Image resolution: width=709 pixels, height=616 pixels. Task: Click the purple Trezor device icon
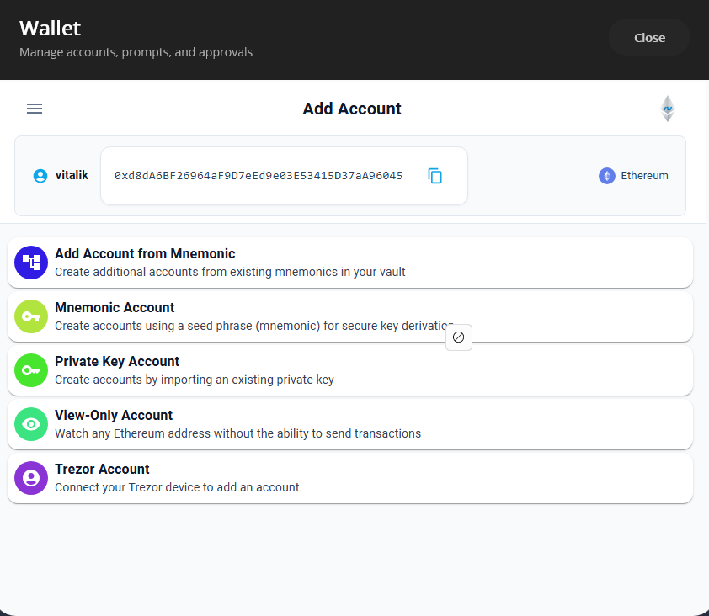[30, 477]
